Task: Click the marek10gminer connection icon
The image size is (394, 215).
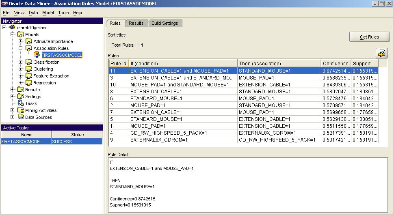Action: [x=12, y=27]
